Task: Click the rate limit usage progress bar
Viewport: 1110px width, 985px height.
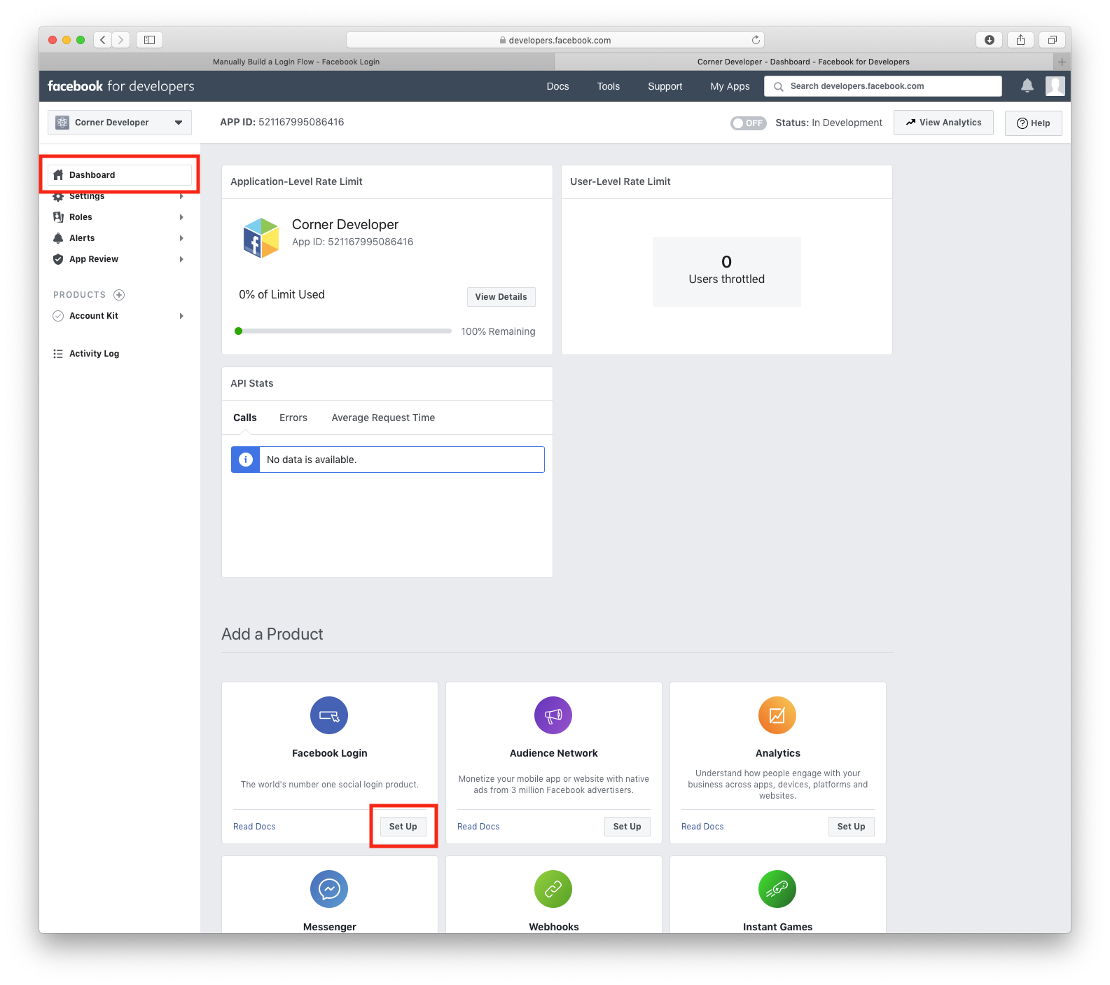Action: click(x=343, y=331)
